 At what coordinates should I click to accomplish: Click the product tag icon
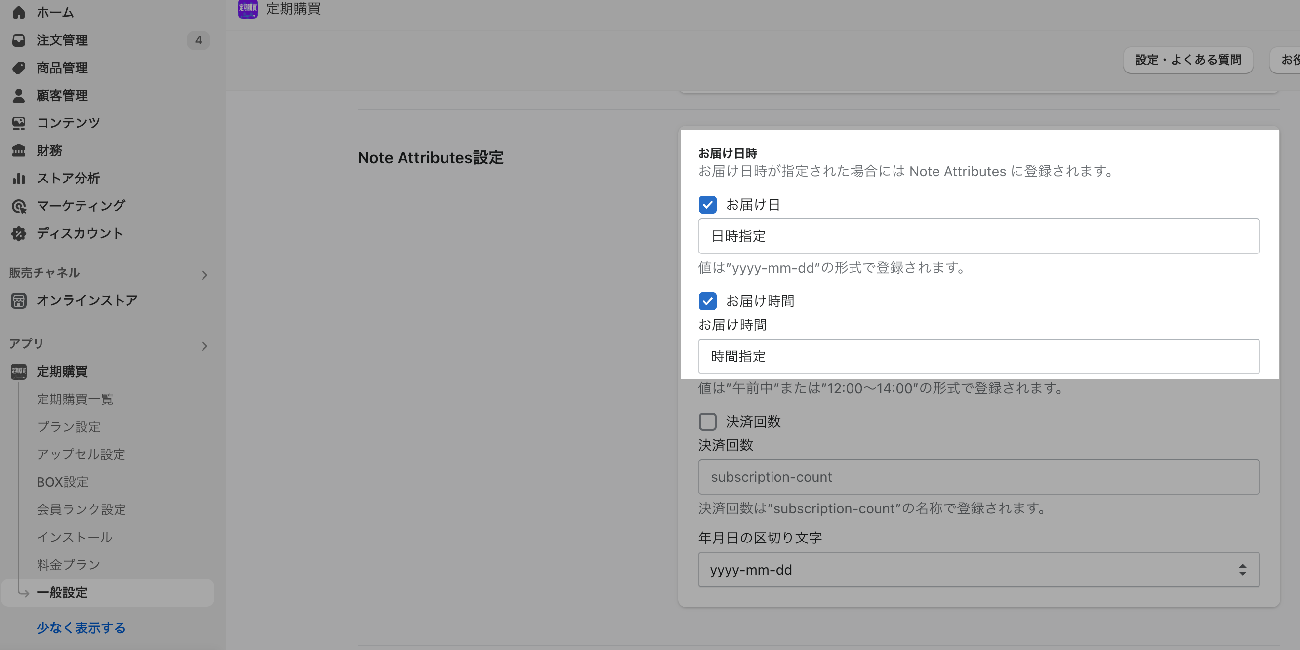click(19, 68)
